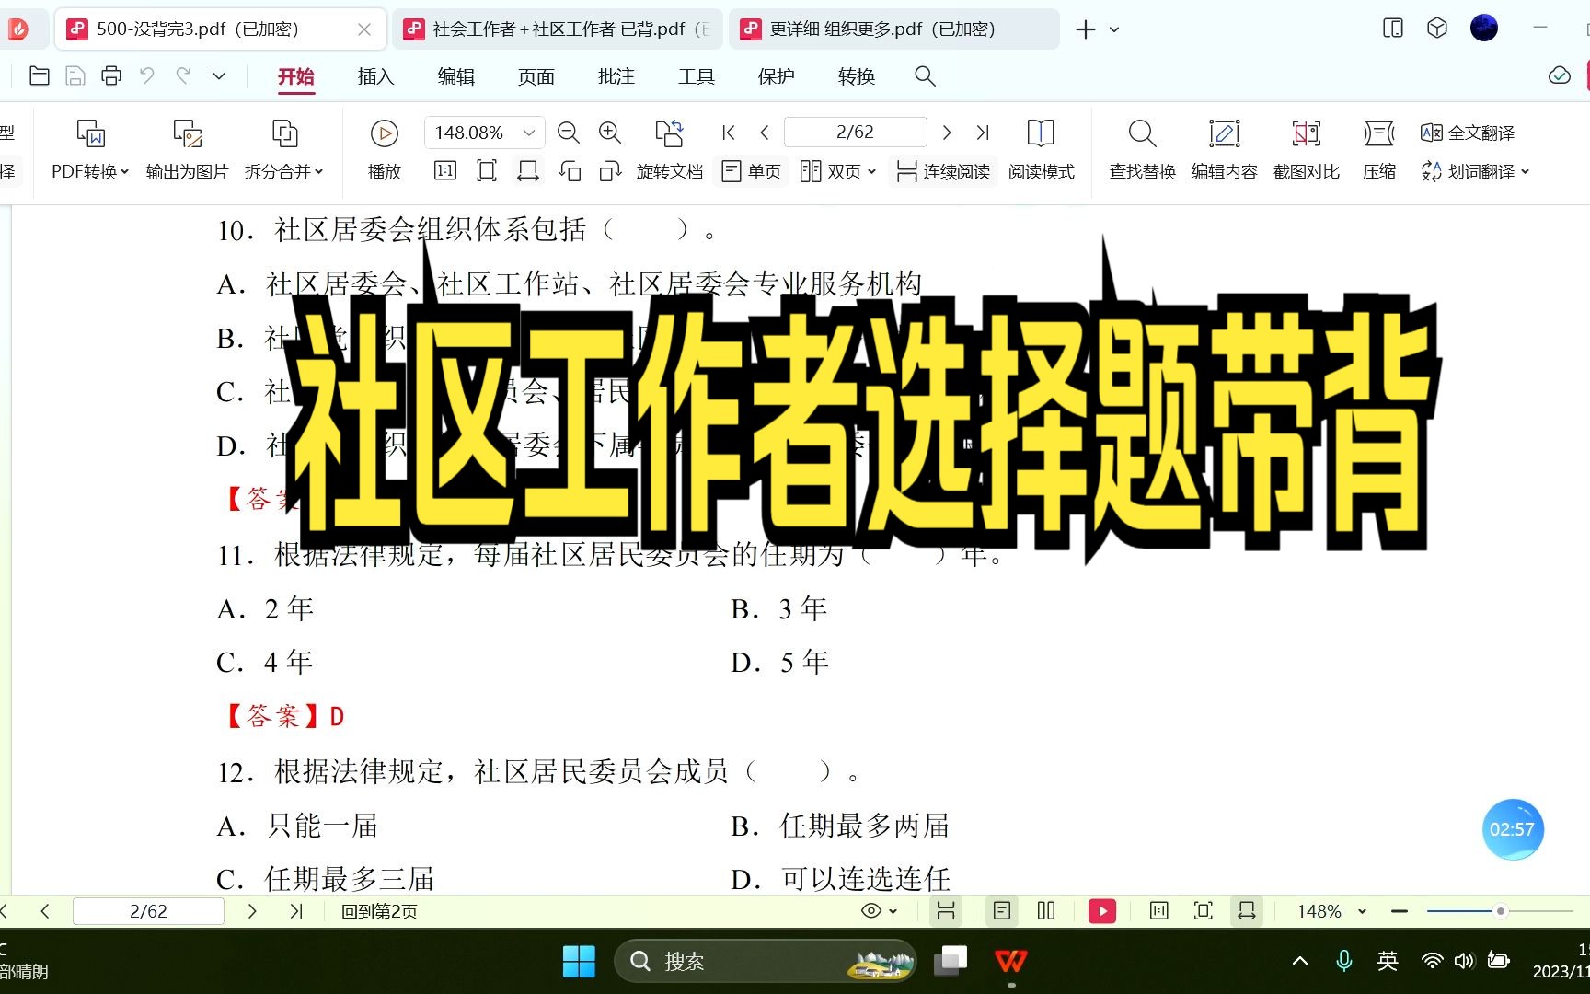Open the 工具 ribbon tab
Image resolution: width=1590 pixels, height=994 pixels.
click(696, 76)
